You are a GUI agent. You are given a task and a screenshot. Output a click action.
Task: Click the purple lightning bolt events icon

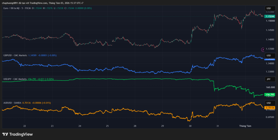[263, 50]
